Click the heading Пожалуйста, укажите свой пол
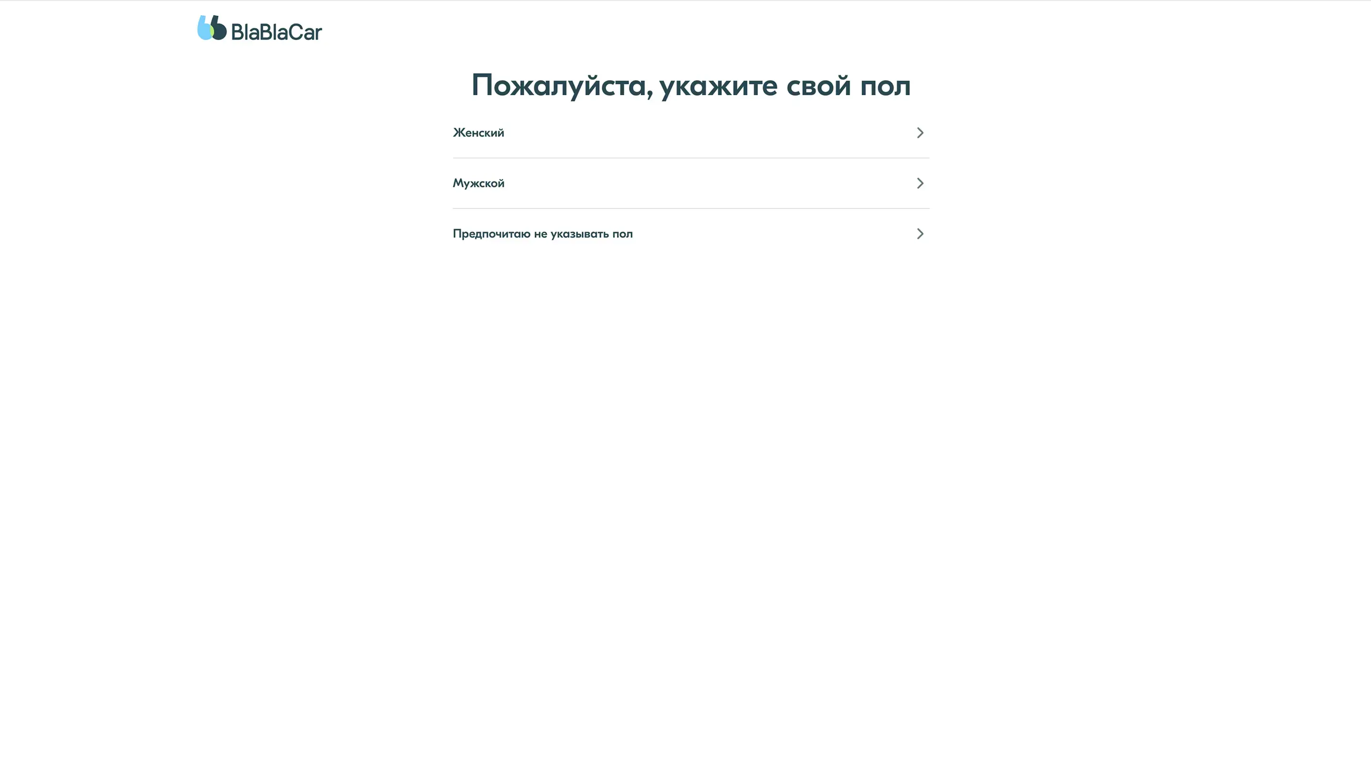 690,86
